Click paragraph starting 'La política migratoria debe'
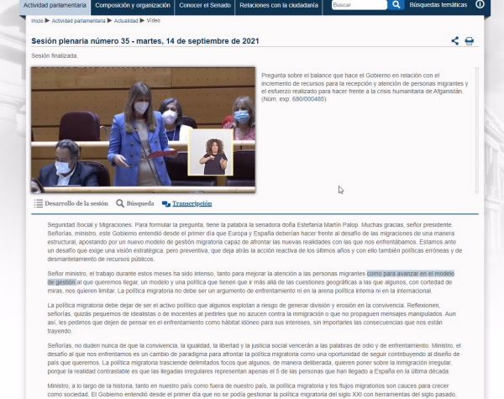 point(252,318)
